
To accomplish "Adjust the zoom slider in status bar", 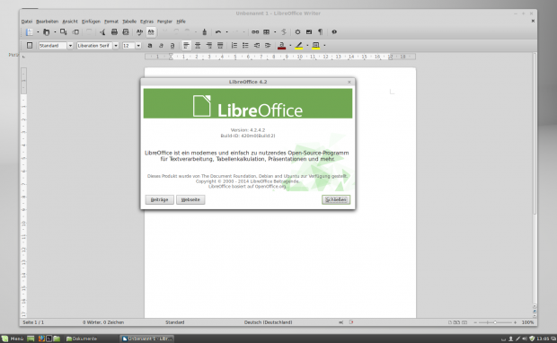I will (495, 322).
